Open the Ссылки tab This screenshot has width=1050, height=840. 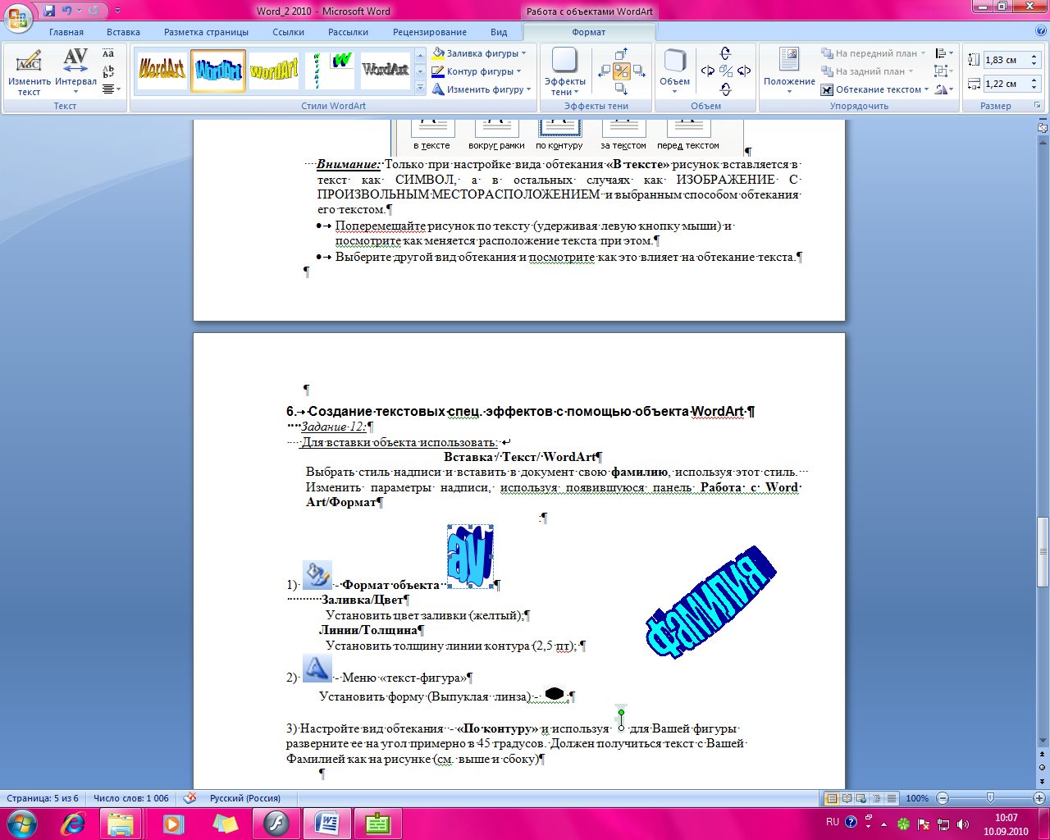[289, 32]
